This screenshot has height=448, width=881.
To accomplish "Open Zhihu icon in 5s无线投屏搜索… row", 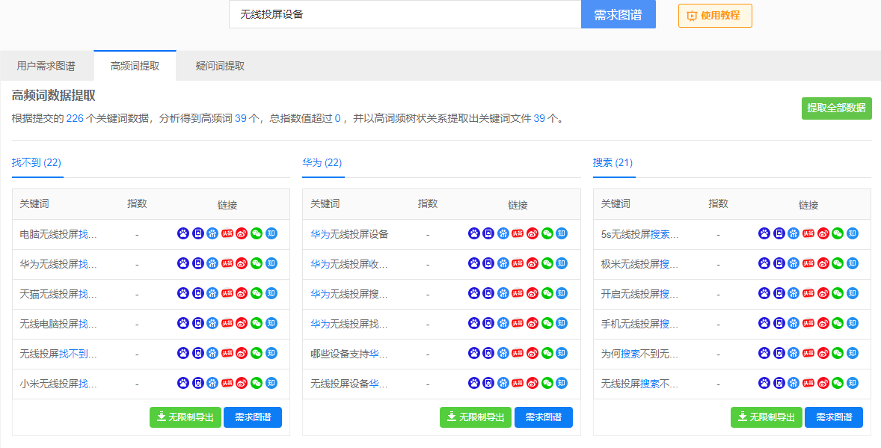I will tap(853, 233).
